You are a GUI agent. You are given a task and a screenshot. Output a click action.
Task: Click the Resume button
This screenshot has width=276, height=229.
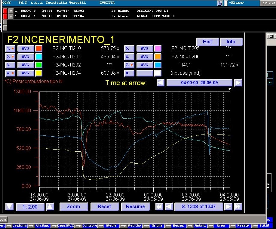pyautogui.click(x=135, y=207)
